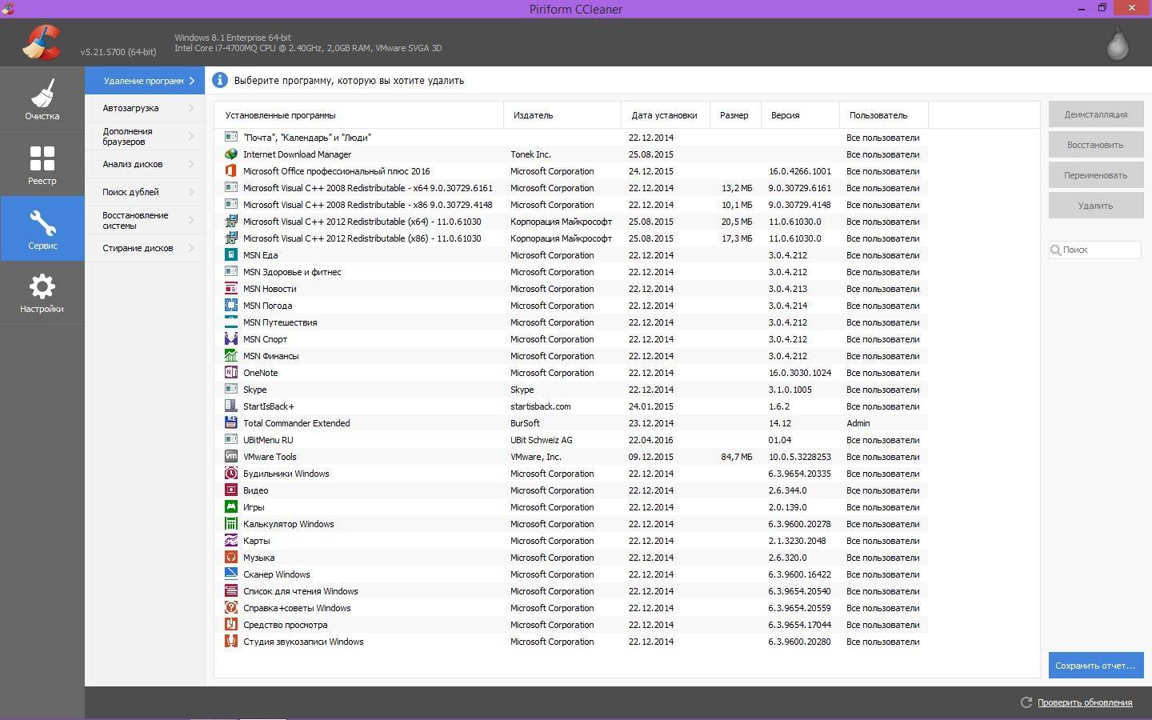Focus the Поиск search field
This screenshot has height=720, width=1152.
[1095, 250]
